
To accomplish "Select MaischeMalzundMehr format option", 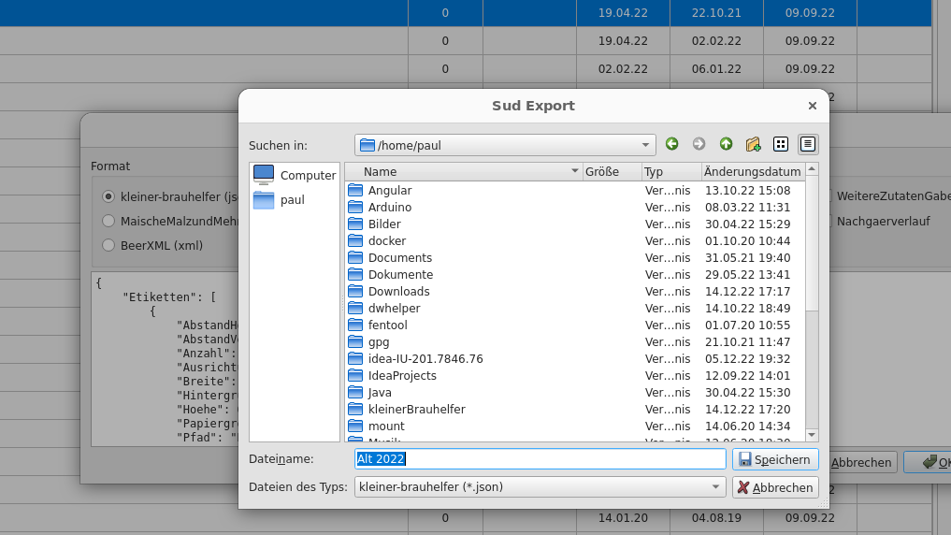I will coord(109,222).
